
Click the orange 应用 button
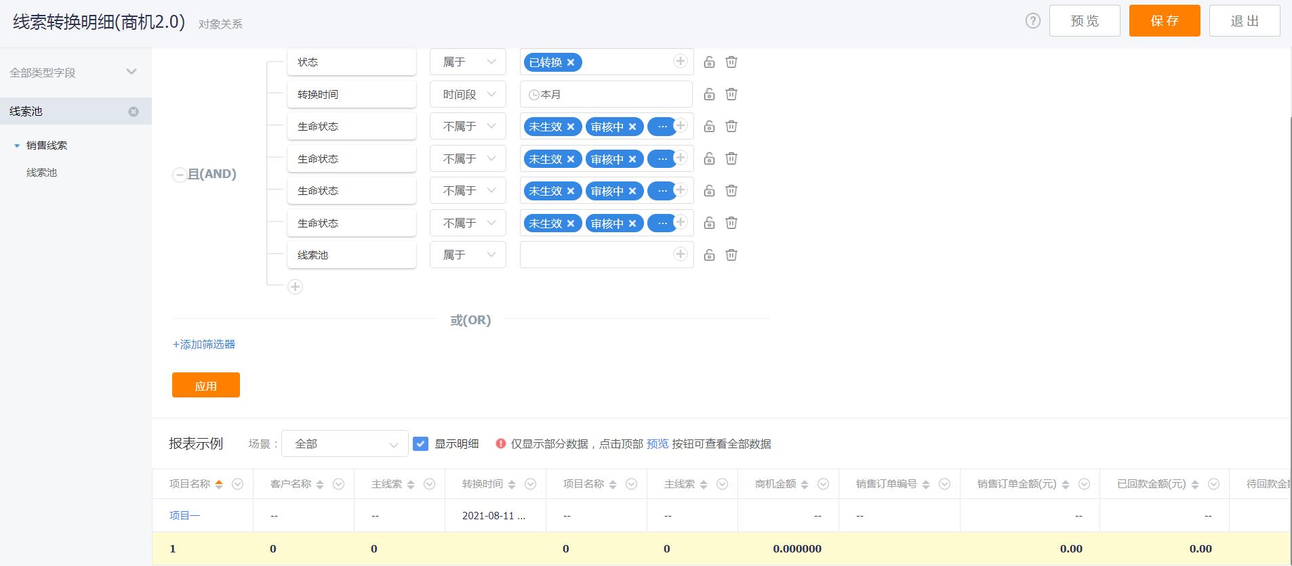[x=206, y=385]
